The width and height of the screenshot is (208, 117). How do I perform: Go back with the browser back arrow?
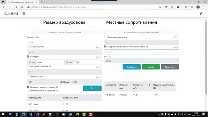(x=4, y=7)
